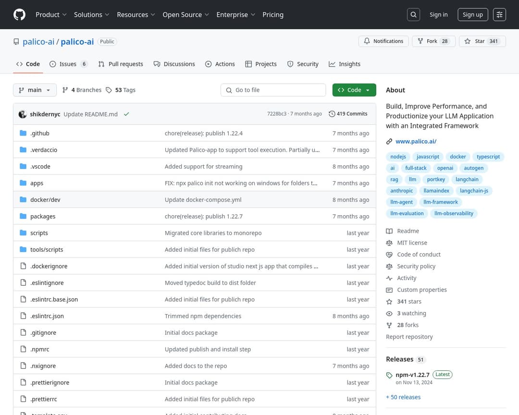The width and height of the screenshot is (519, 415).
Task: Switch to the Issues tab
Action: [x=69, y=64]
